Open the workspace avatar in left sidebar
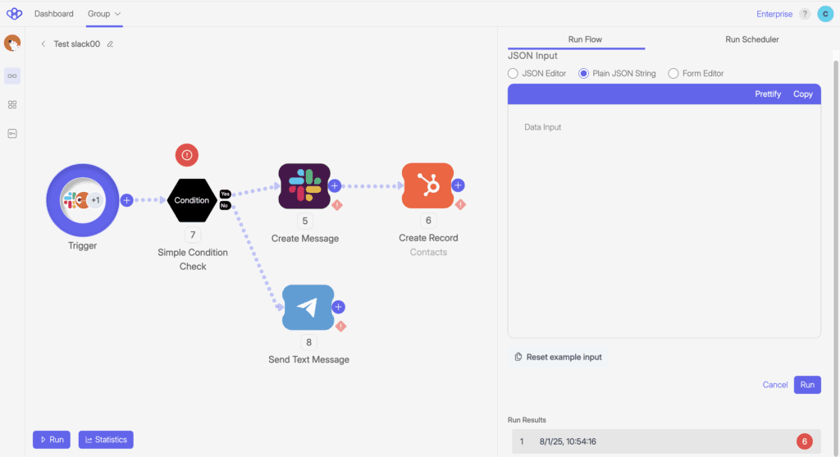Viewport: 840px width, 457px height. click(12, 43)
